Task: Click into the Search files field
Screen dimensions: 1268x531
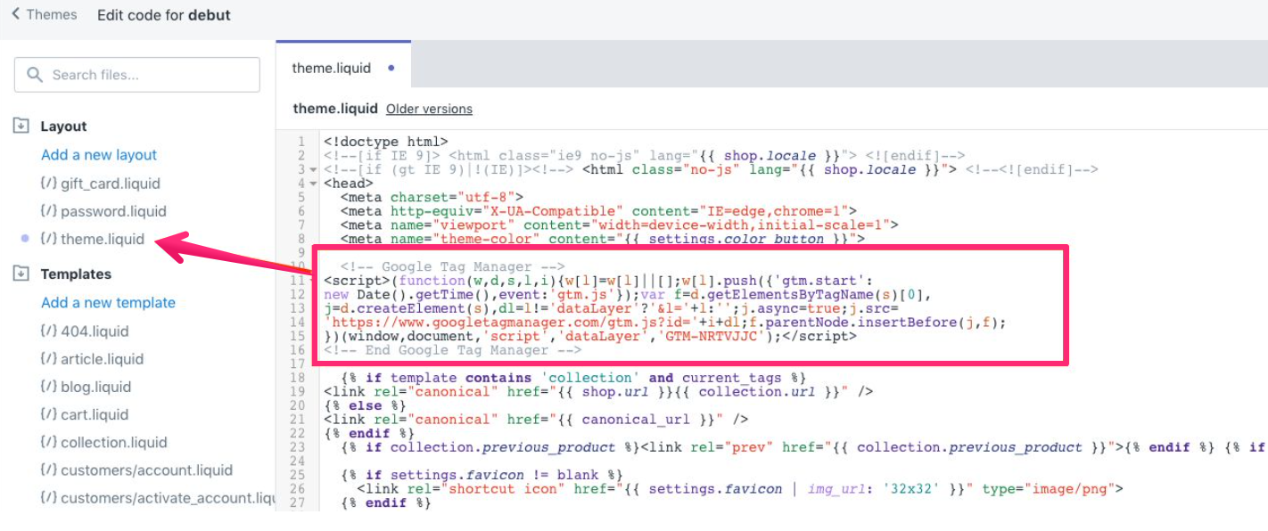Action: [134, 75]
